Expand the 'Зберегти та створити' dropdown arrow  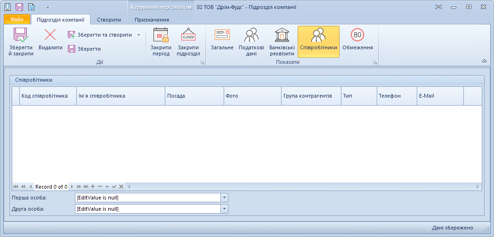138,35
